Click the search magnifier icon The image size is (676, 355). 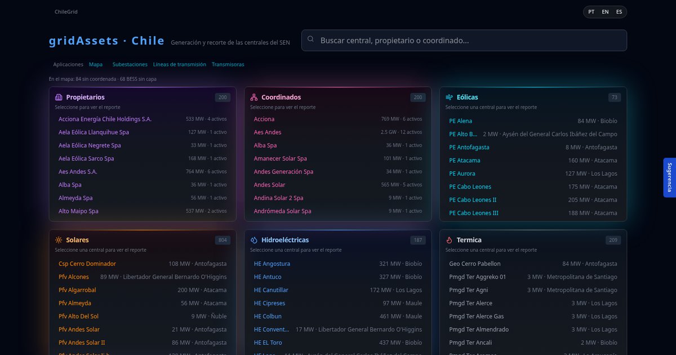coord(311,39)
